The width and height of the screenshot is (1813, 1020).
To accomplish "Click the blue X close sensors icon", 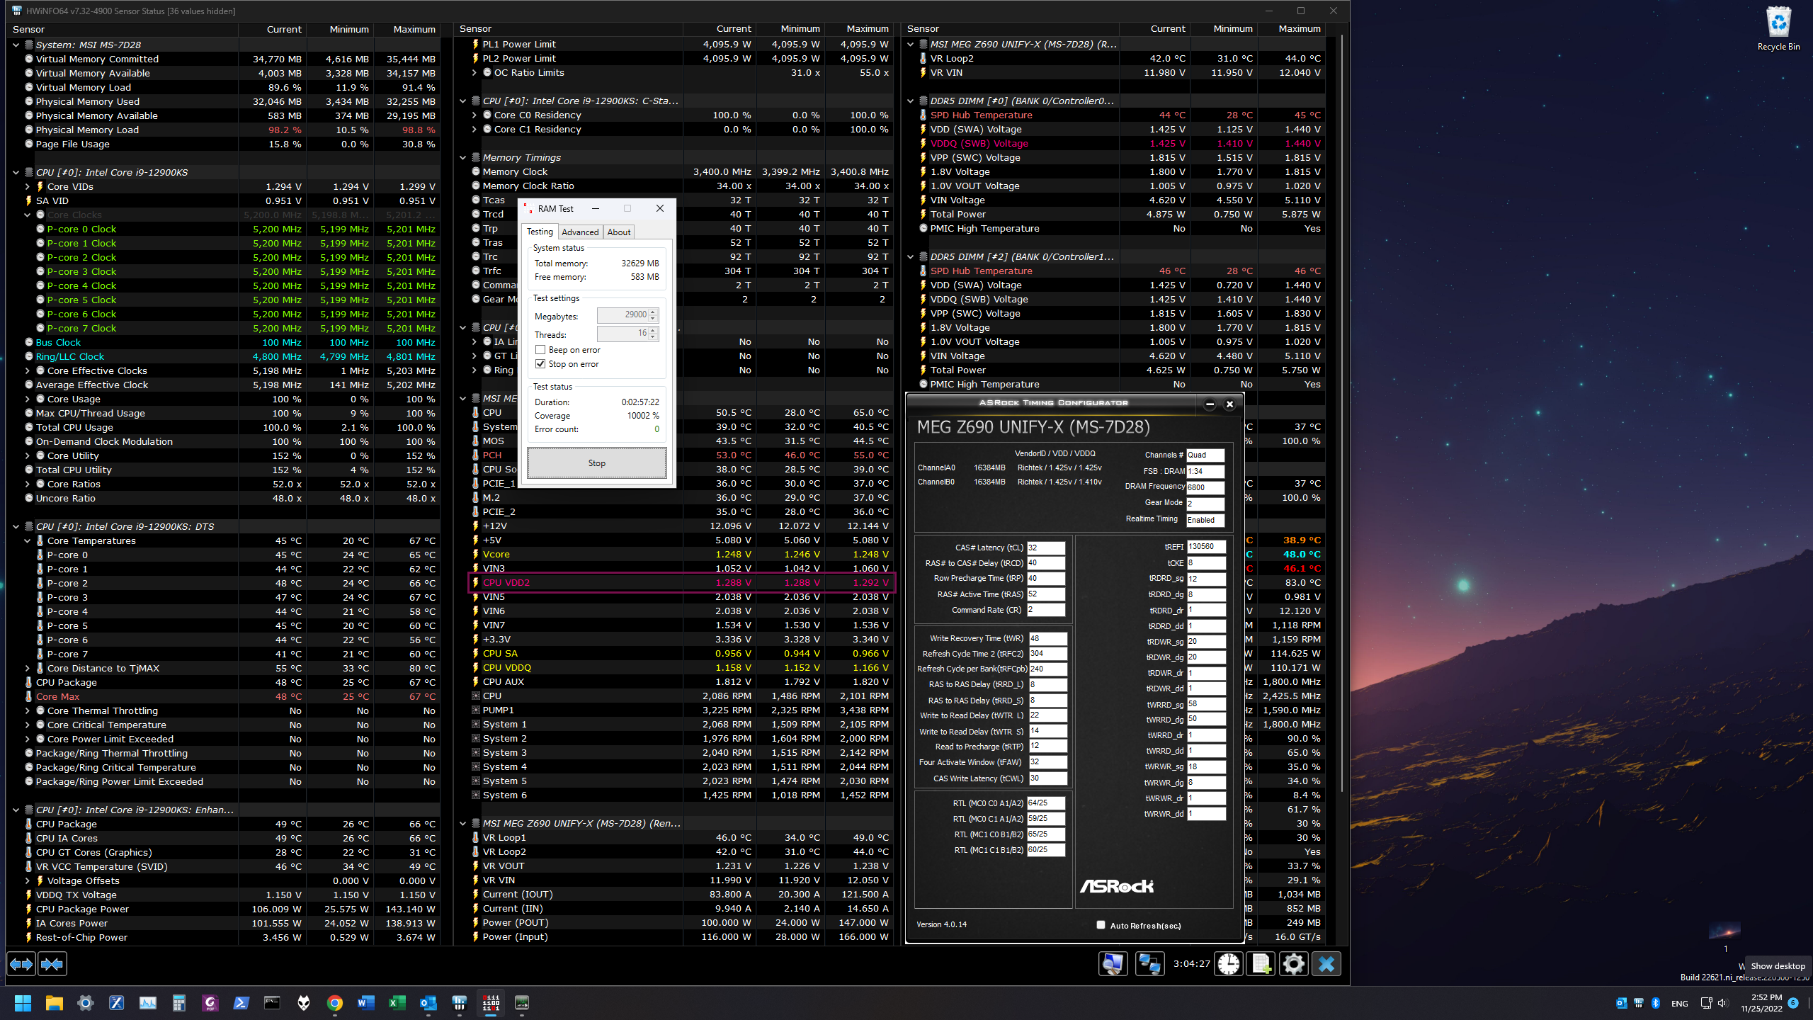I will pos(1326,964).
